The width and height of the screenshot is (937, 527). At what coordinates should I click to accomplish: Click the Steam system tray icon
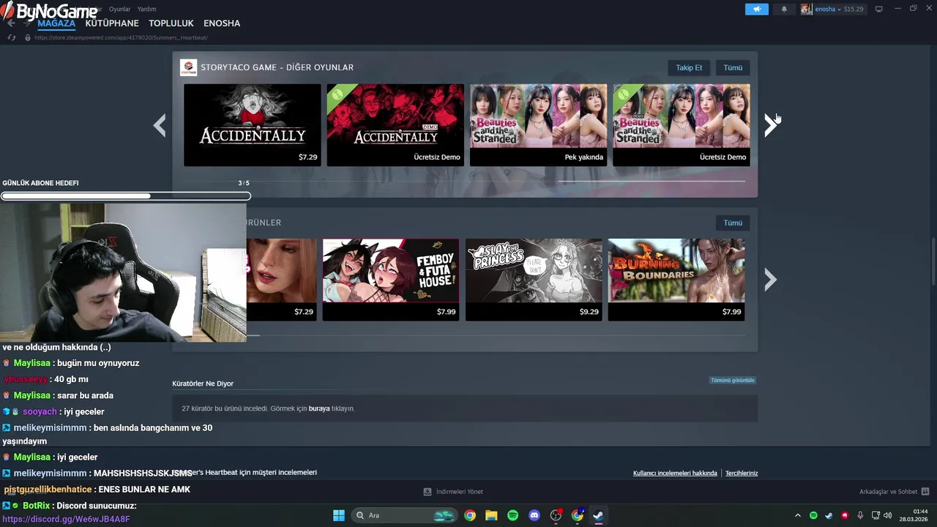(829, 515)
